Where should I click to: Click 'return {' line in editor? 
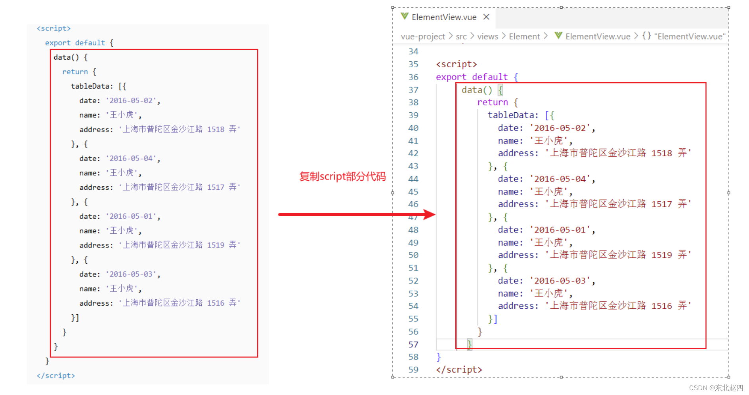click(498, 102)
